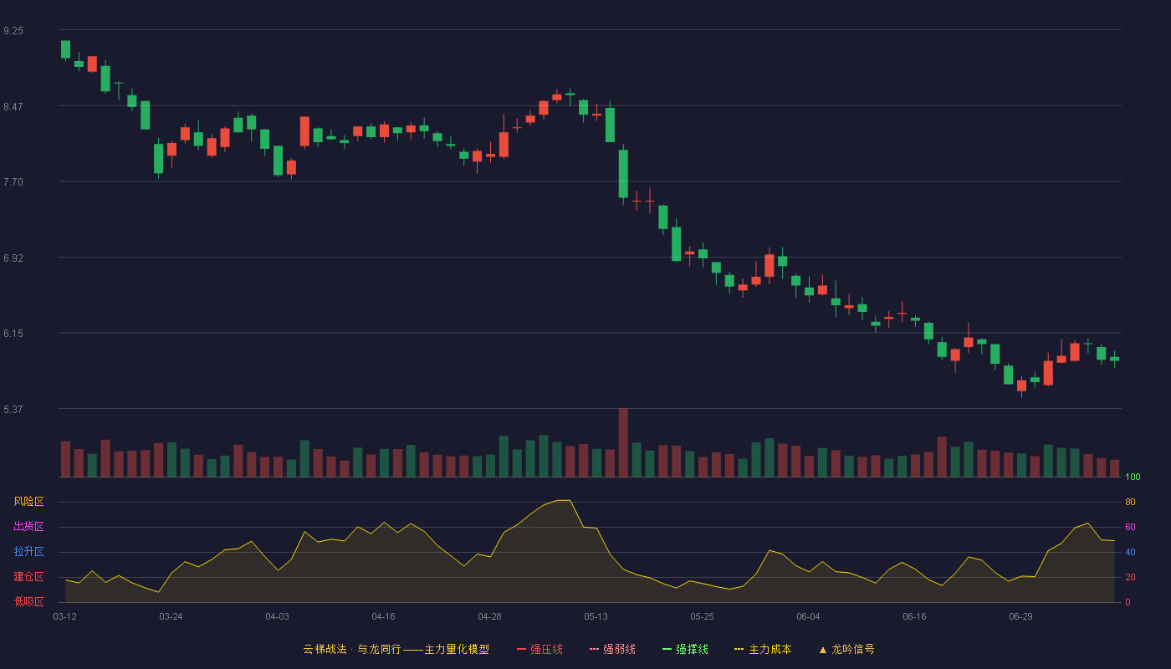Click the 云梯战法·与龙同行 title text

[x=352, y=649]
